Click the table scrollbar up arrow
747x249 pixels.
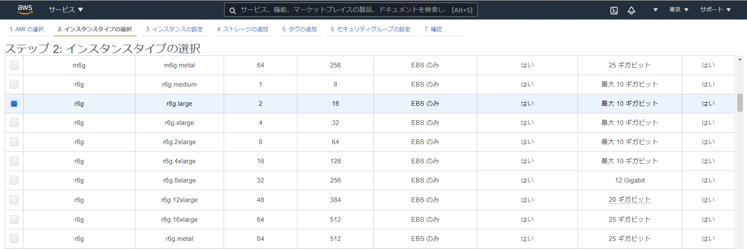pos(740,59)
